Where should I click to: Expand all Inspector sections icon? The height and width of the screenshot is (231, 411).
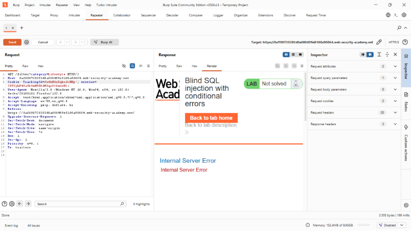point(379,54)
